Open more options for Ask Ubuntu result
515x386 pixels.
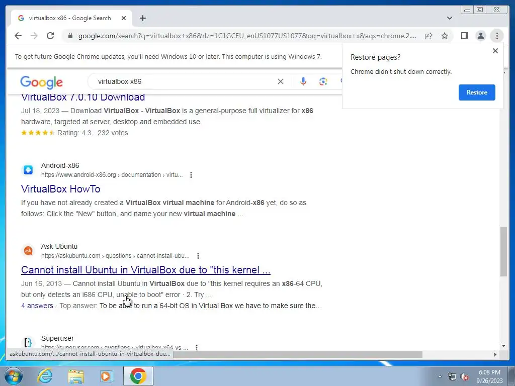(198, 256)
